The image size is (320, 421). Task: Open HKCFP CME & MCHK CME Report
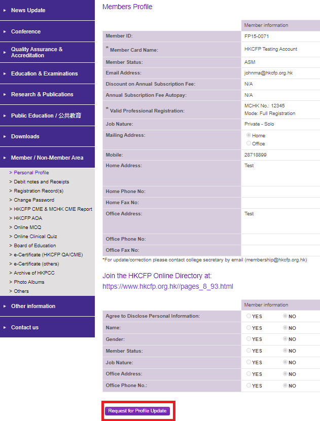(53, 209)
